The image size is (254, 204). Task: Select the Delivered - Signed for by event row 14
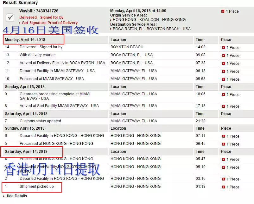(x=41, y=47)
